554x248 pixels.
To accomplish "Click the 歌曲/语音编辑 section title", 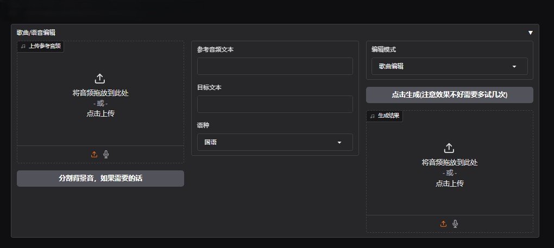I will coord(36,33).
